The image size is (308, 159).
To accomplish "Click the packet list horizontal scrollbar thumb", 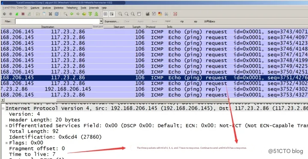I will click(142, 100).
